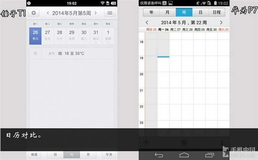Select 周二 27 column header

(x=175, y=30)
